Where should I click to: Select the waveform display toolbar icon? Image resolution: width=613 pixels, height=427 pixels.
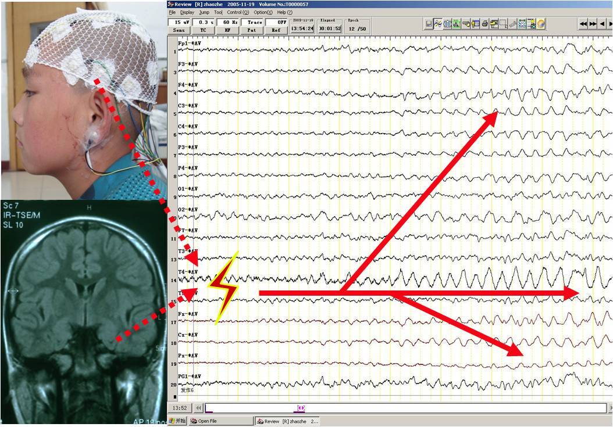(x=438, y=24)
